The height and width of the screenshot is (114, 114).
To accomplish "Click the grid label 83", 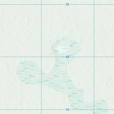I will coord(68,109).
